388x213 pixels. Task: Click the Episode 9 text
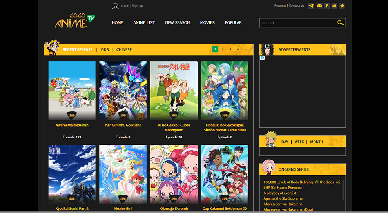click(123, 137)
